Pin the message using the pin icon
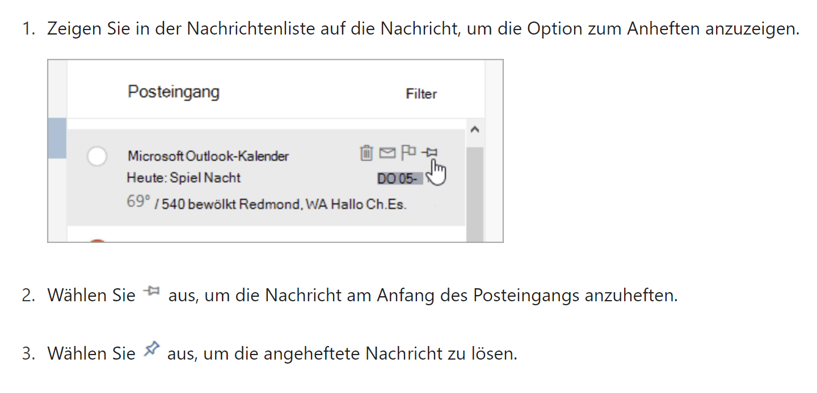Screen dimensions: 817x393 [430, 152]
